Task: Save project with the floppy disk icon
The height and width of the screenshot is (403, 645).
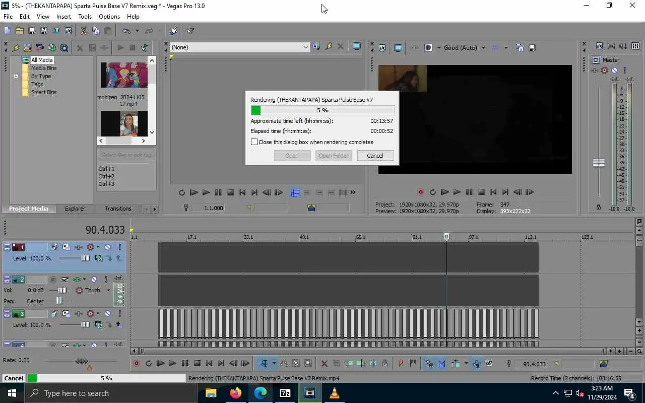Action: point(31,31)
